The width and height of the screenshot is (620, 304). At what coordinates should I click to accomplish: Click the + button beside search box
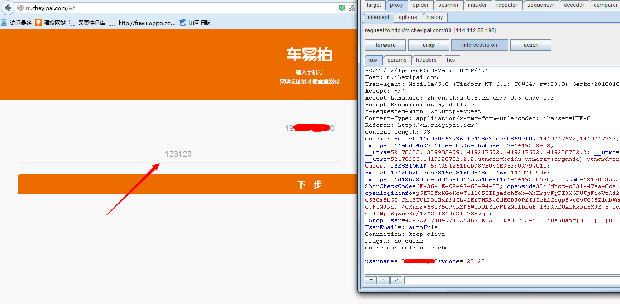pyautogui.click(x=371, y=280)
